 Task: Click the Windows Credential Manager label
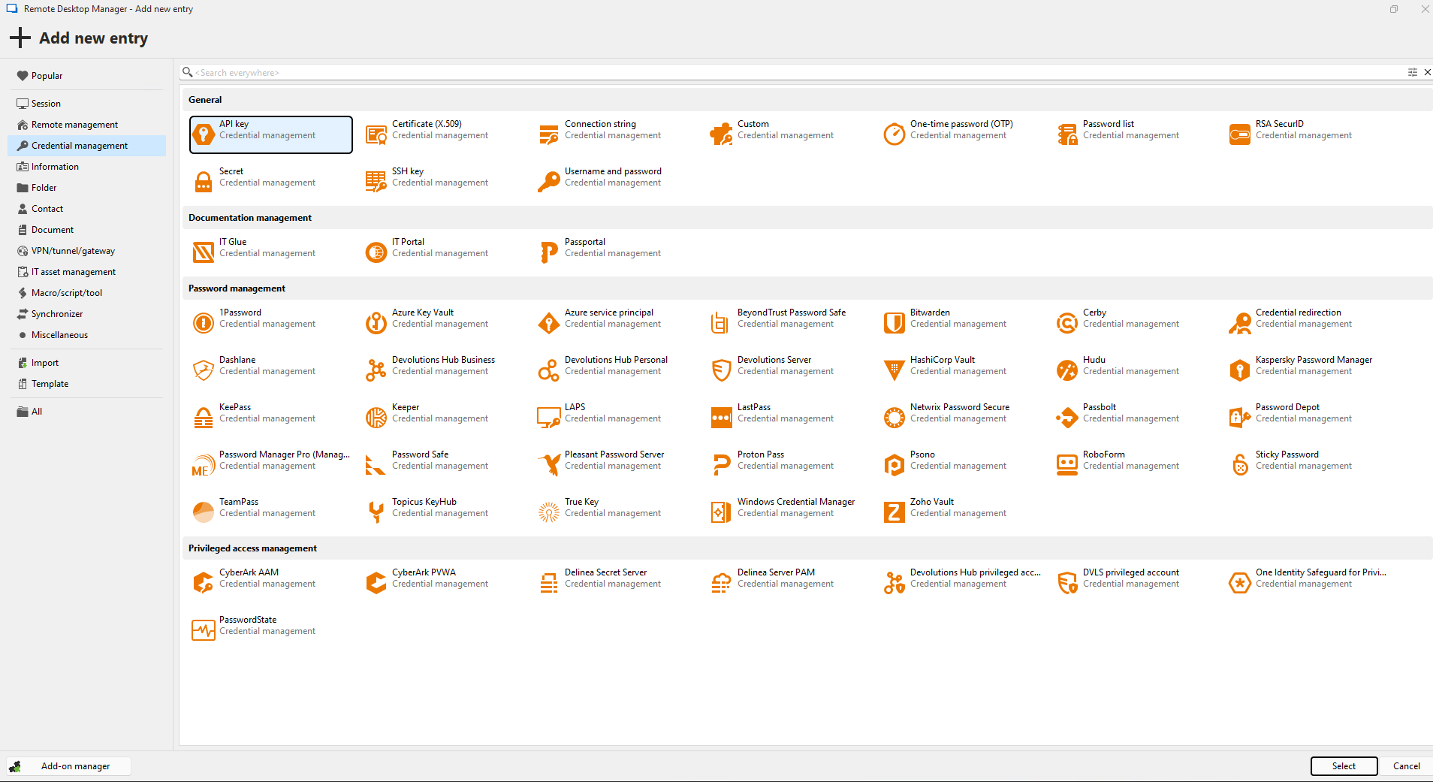[x=796, y=502]
